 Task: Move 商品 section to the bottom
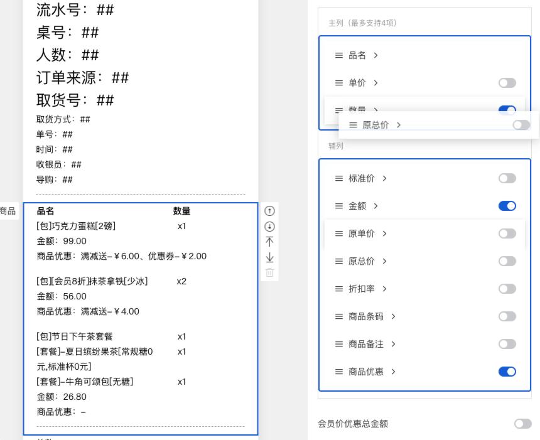[269, 257]
